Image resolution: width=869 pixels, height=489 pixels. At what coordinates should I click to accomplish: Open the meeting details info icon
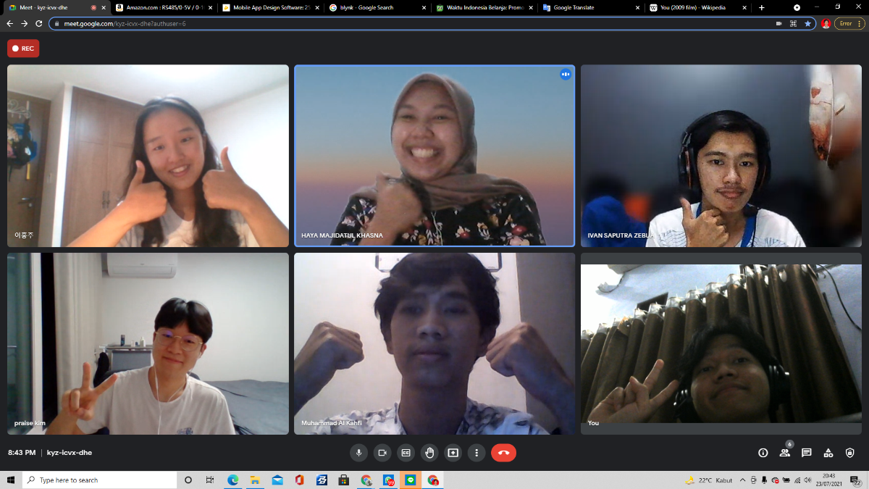coord(763,453)
